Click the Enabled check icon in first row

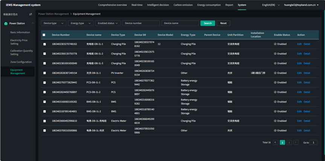coord(275,44)
